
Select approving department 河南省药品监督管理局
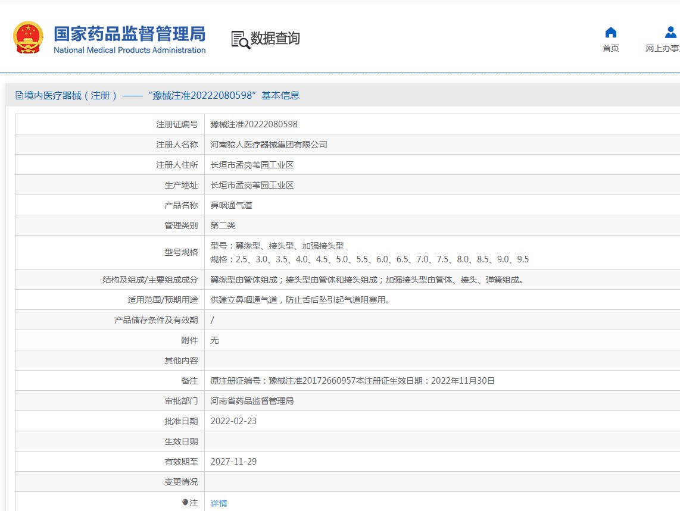(252, 402)
